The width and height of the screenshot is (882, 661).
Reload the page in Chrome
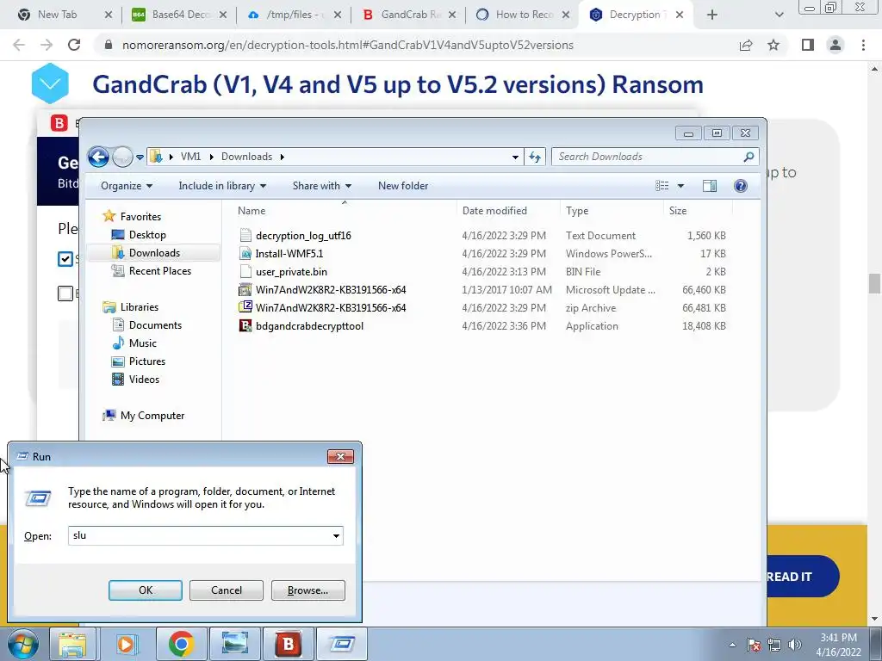click(74, 45)
